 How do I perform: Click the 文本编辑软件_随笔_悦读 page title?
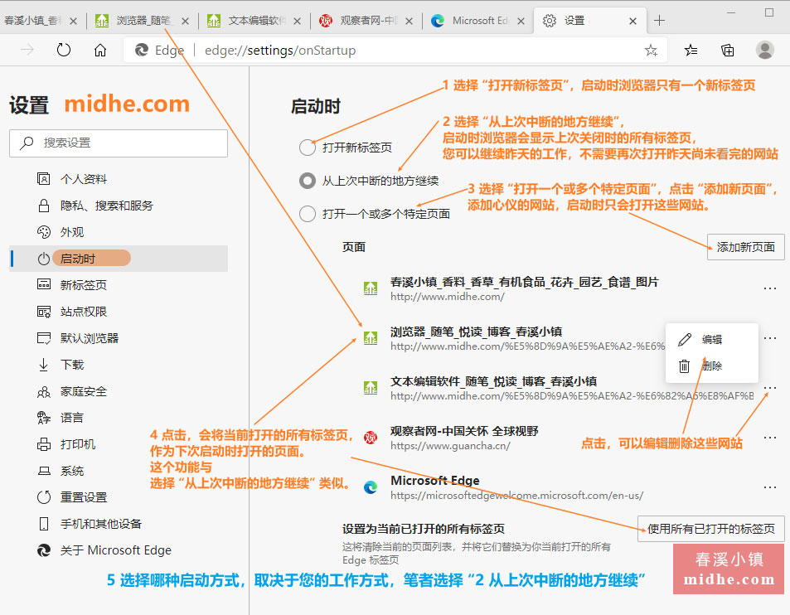pyautogui.click(x=494, y=382)
